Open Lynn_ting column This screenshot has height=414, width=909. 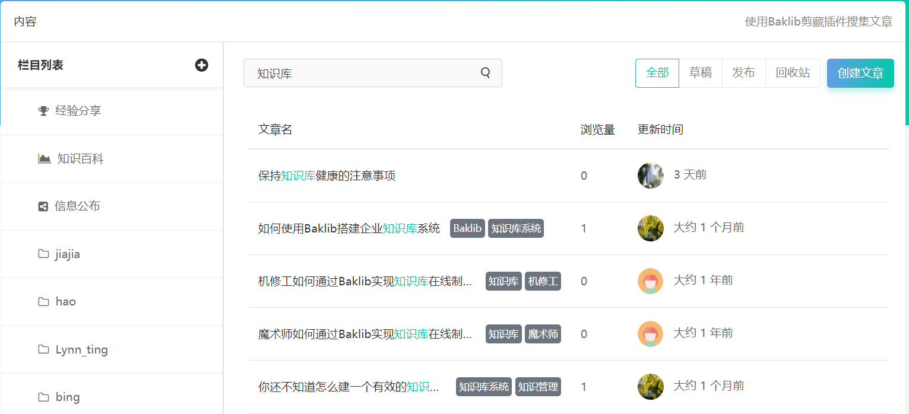(x=112, y=349)
